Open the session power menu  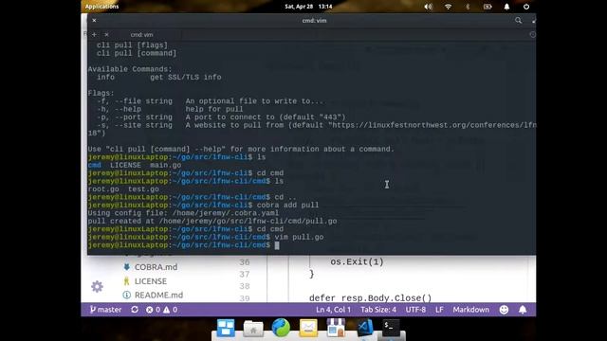526,7
